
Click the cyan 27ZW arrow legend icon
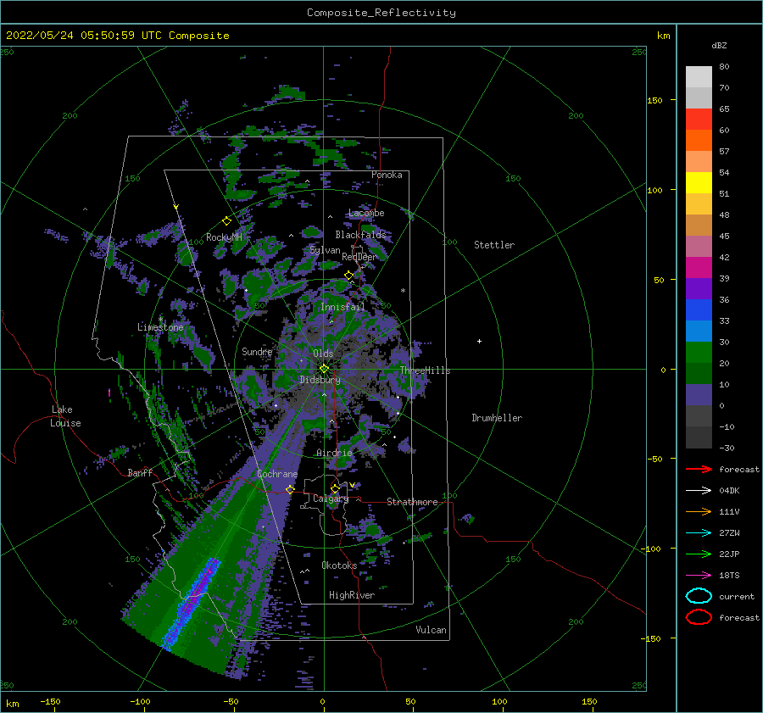click(699, 533)
